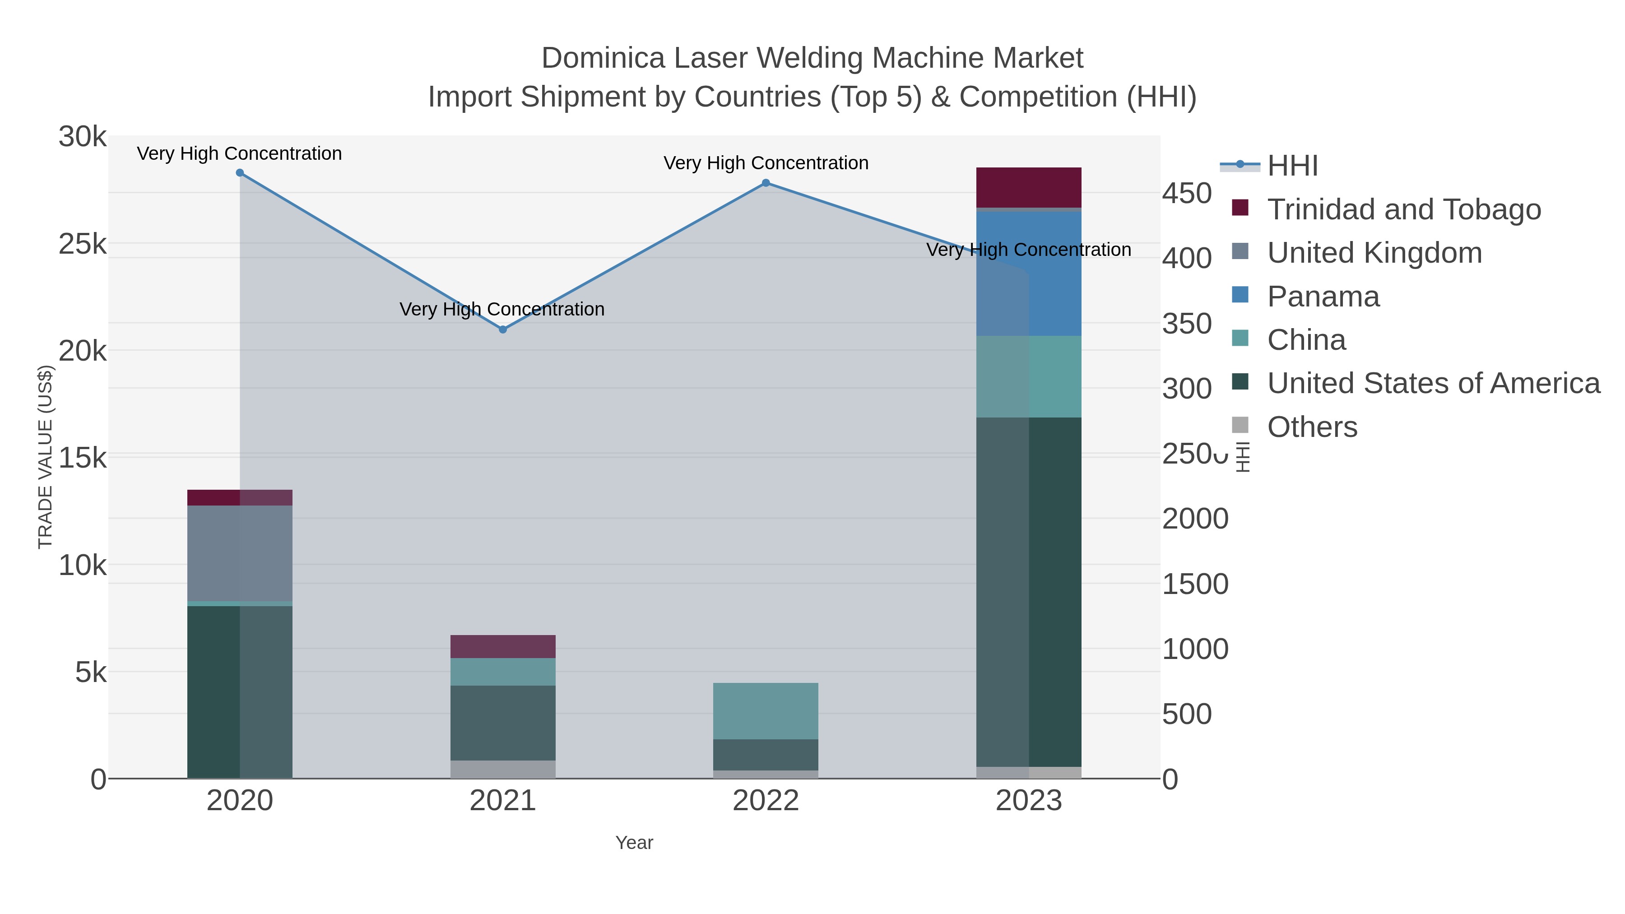Click the 15k y-axis tick label
1625x914 pixels.
(83, 458)
